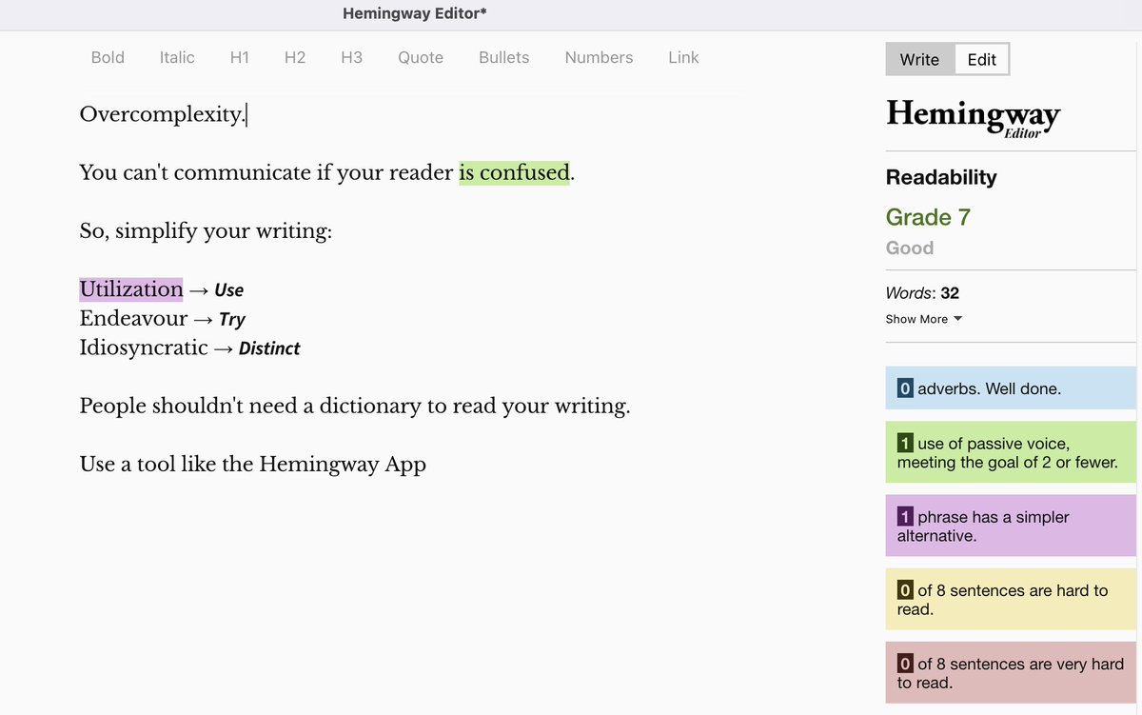Click the word 'Idiosyncratic' in the text

(144, 348)
